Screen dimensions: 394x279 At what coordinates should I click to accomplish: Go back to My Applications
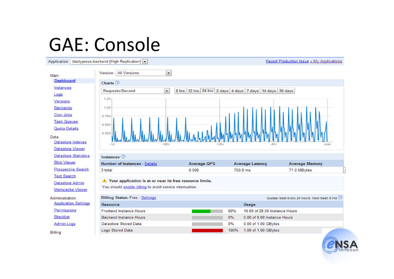tap(326, 61)
